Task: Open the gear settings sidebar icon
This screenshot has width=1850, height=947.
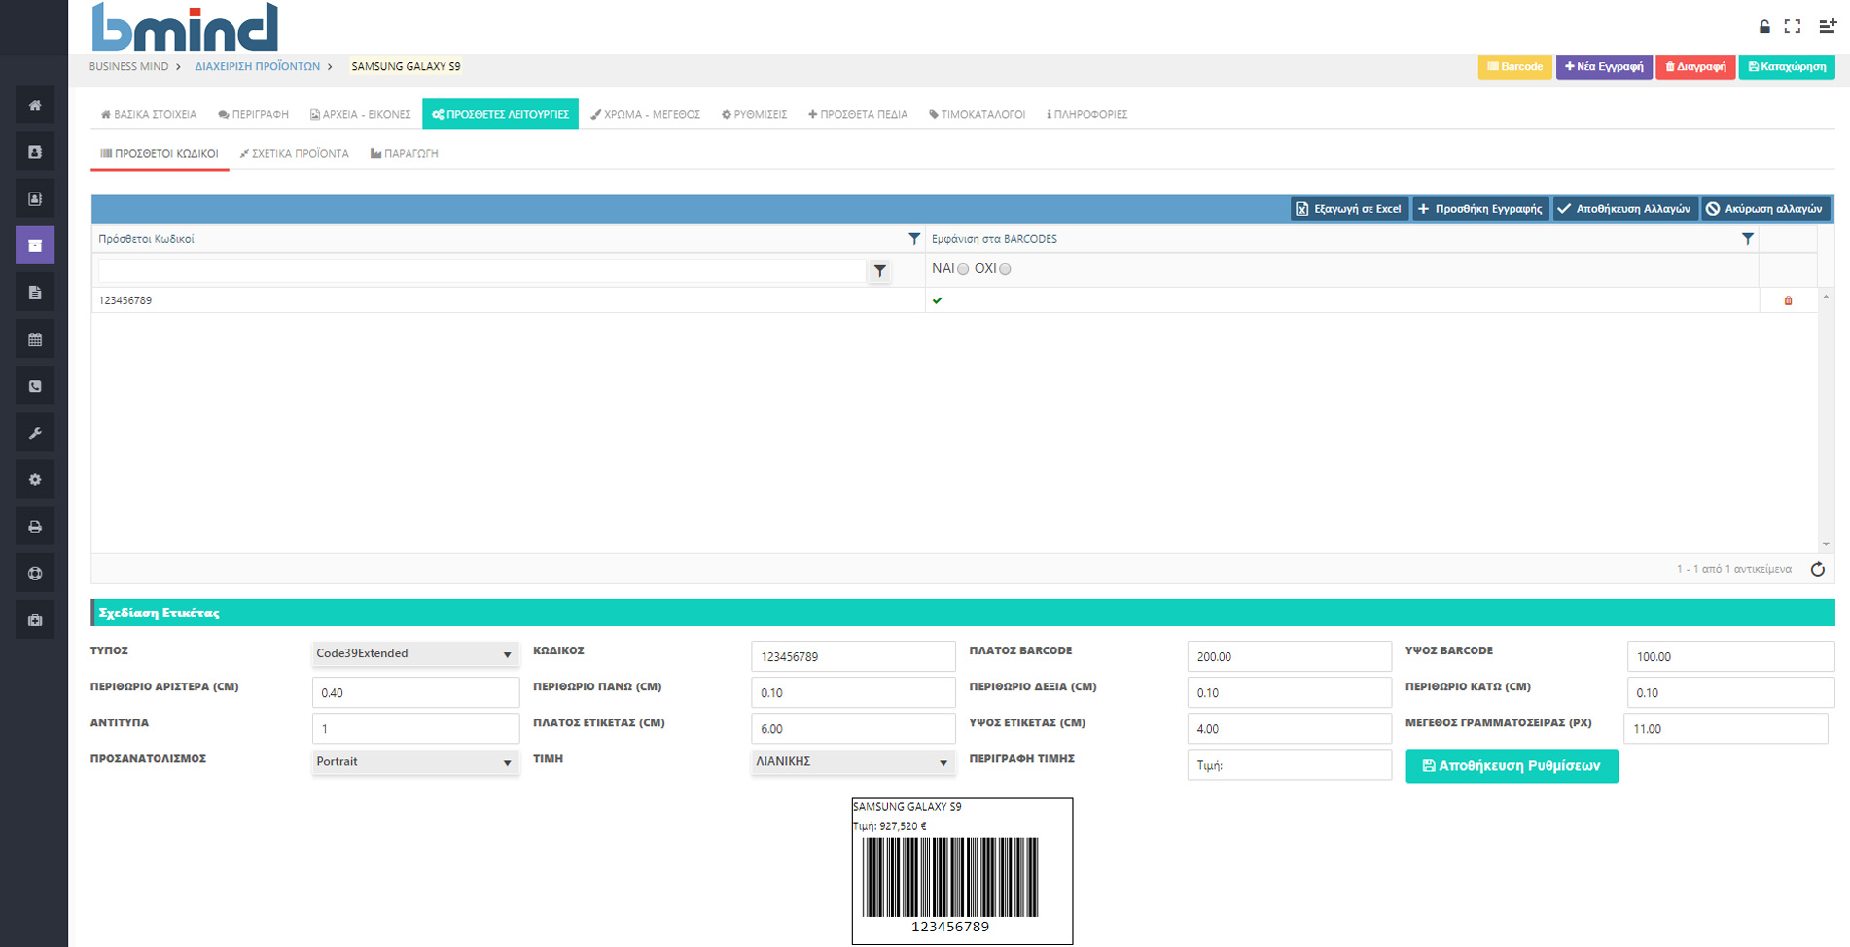Action: point(35,479)
